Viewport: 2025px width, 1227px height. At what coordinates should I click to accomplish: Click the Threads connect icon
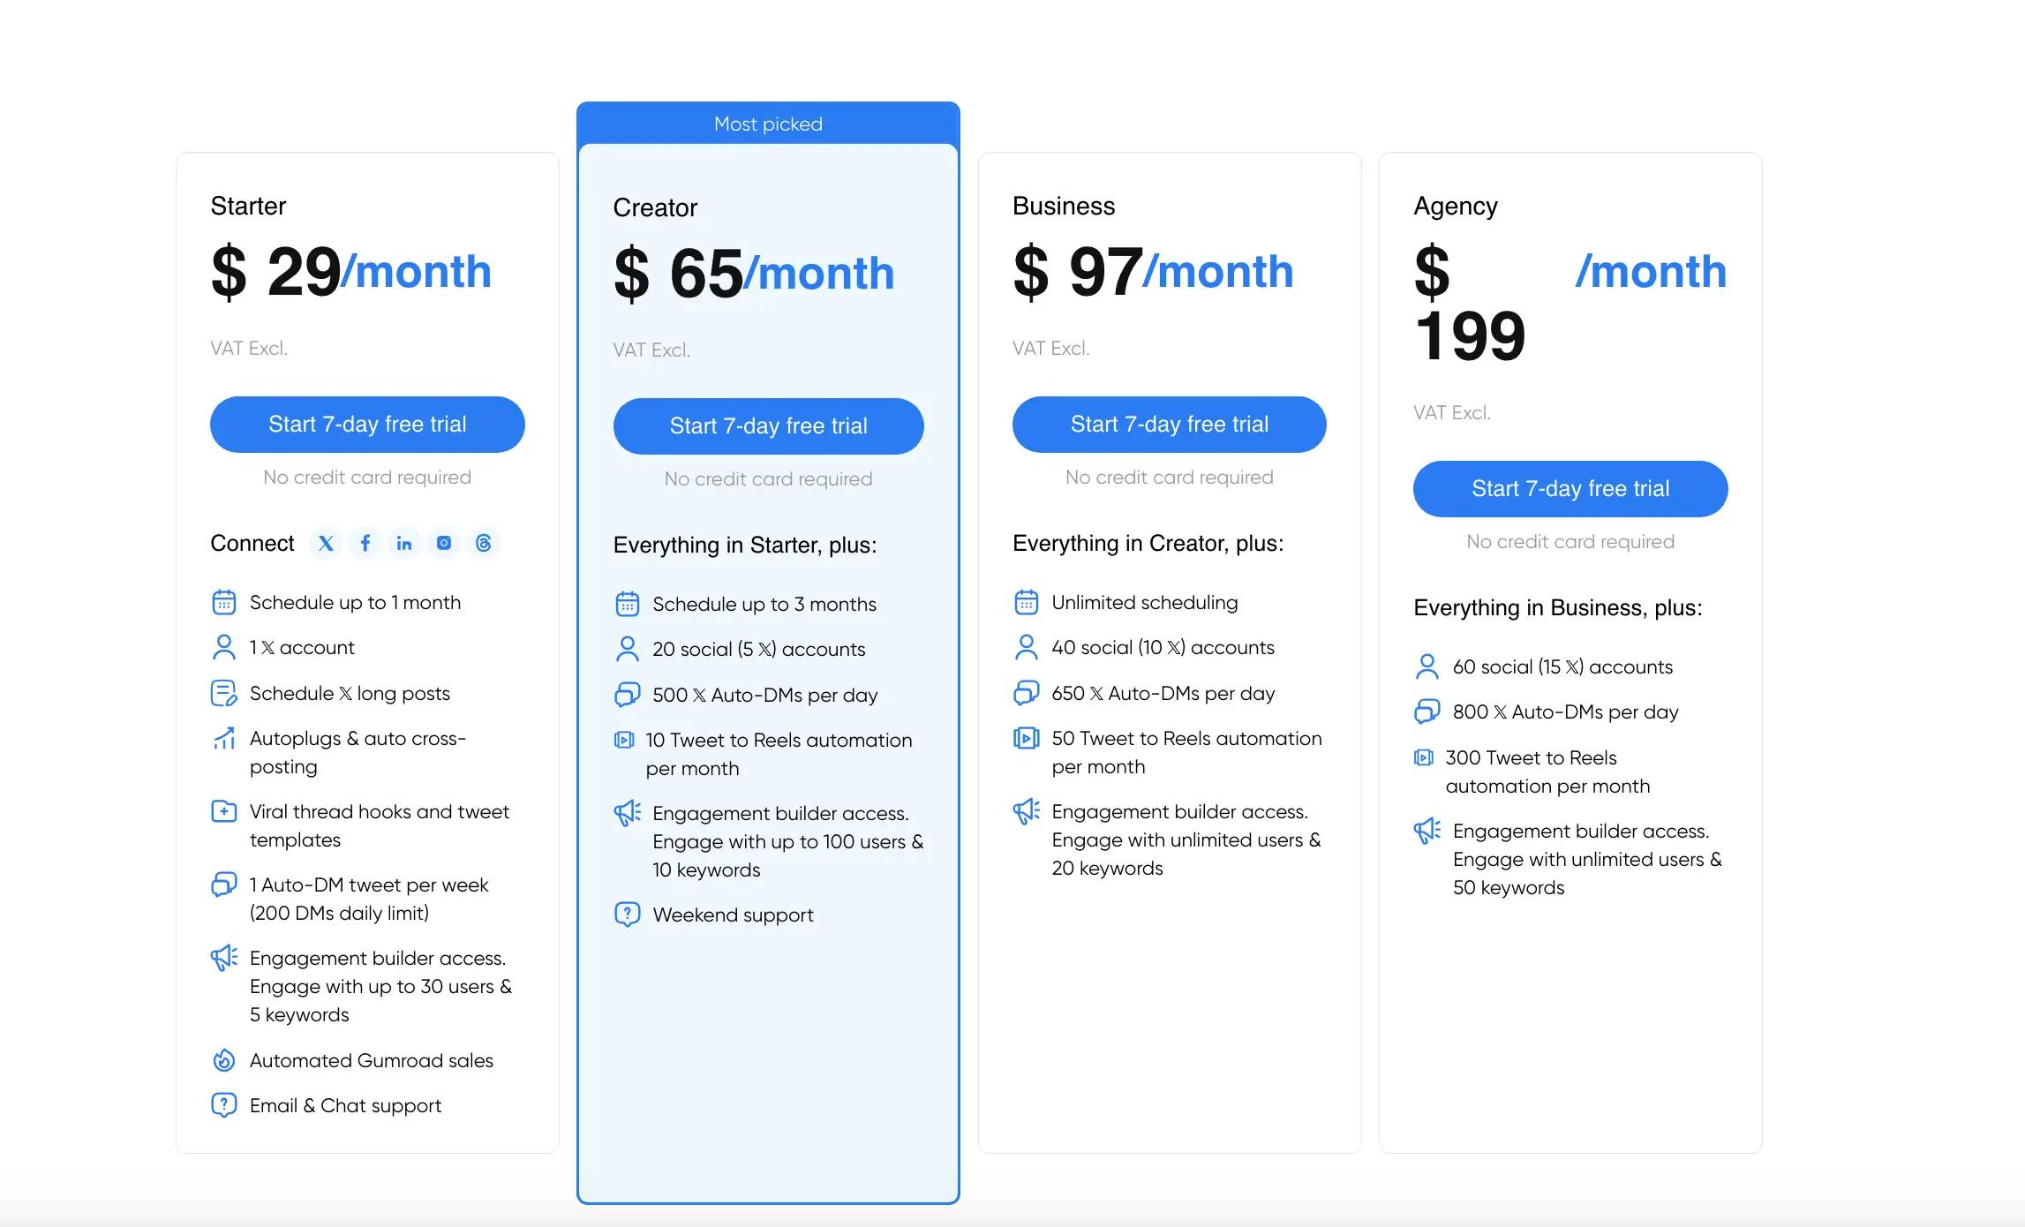(484, 544)
